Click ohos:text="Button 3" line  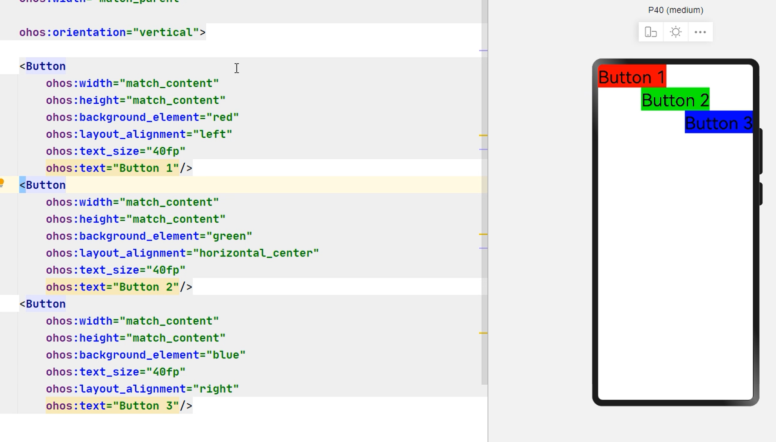pos(119,406)
